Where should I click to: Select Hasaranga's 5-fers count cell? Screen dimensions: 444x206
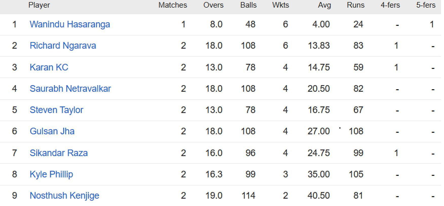pyautogui.click(x=432, y=24)
